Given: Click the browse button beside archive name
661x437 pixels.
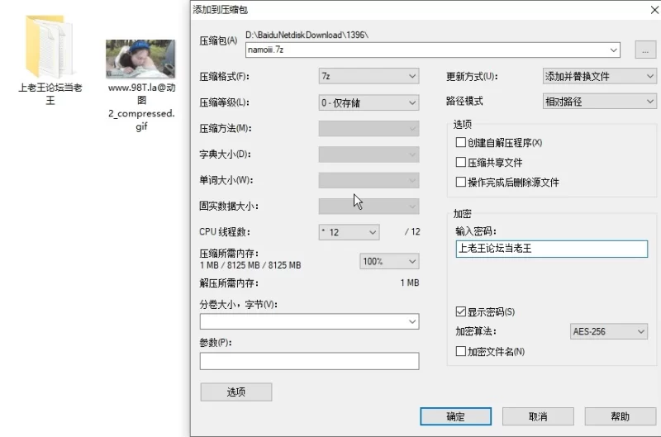Looking at the screenshot, I should tap(645, 50).
